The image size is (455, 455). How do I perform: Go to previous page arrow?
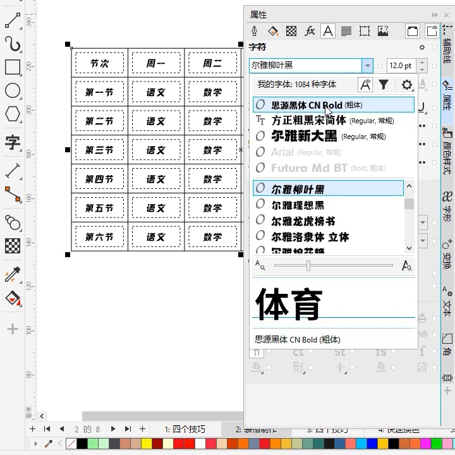point(61,429)
